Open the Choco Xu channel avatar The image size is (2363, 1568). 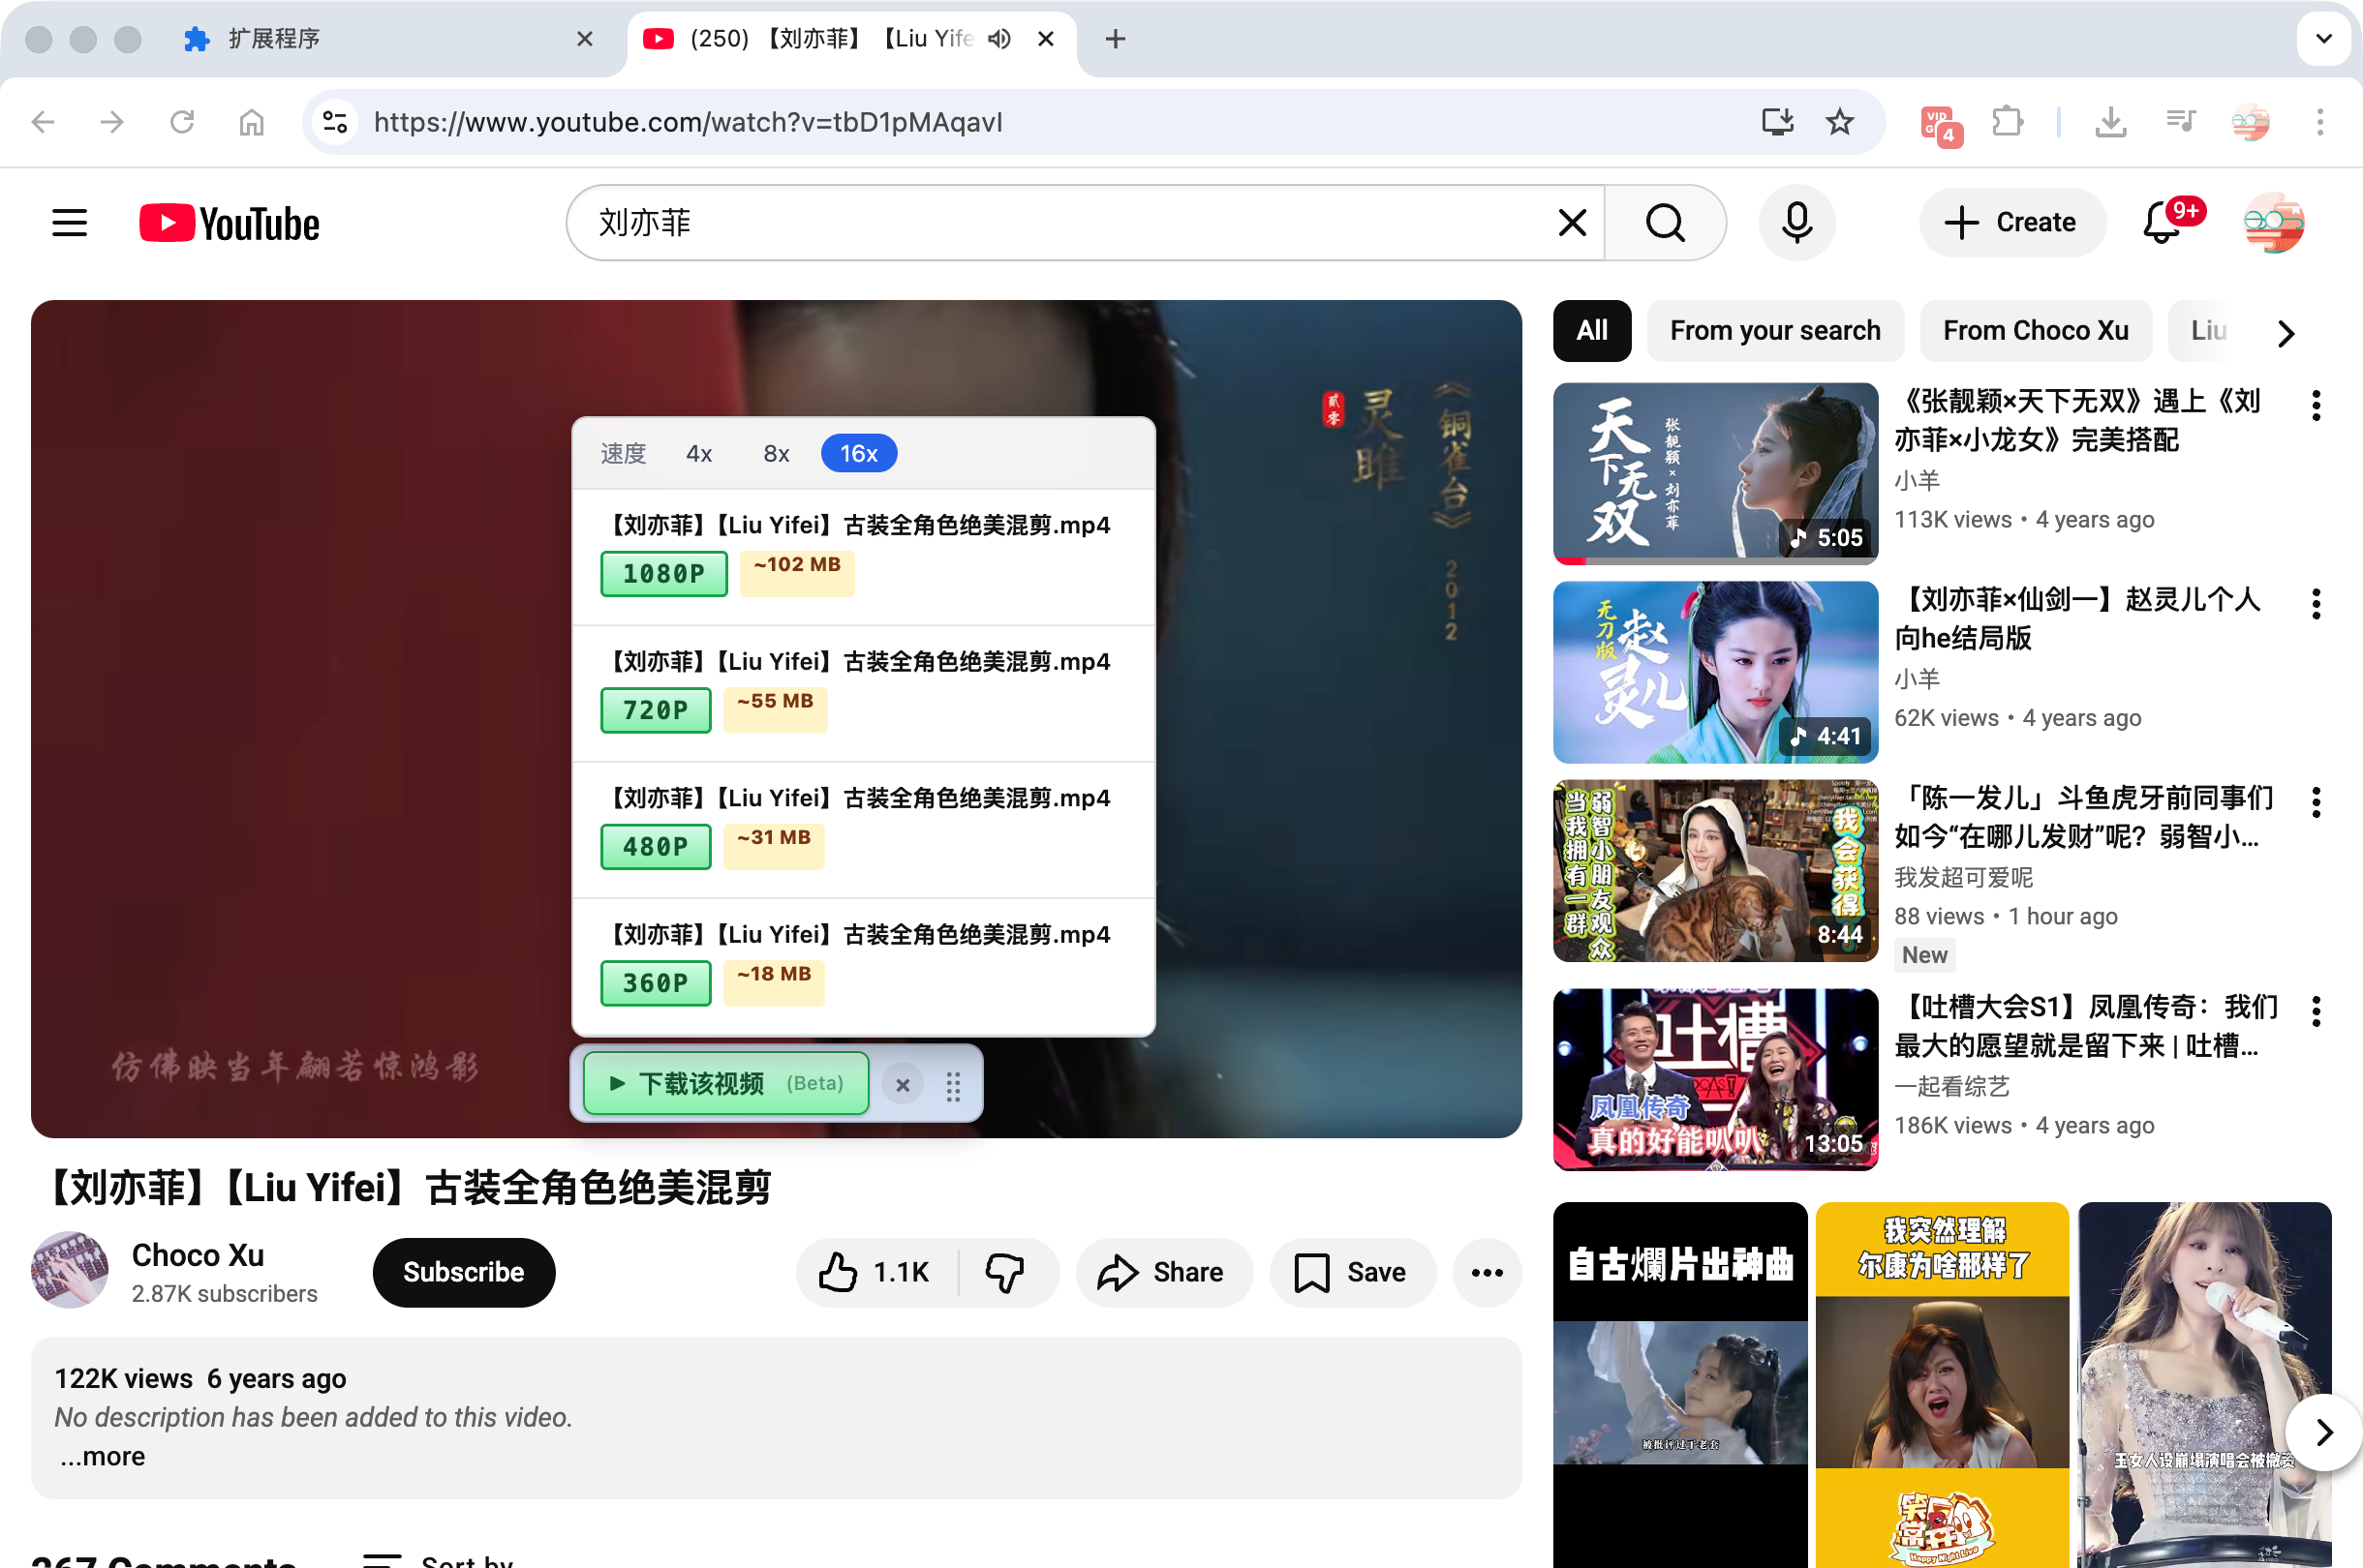(70, 1270)
